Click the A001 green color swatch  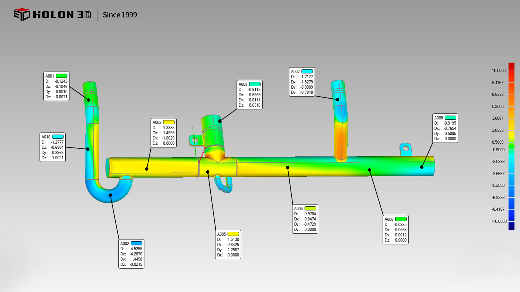point(62,76)
